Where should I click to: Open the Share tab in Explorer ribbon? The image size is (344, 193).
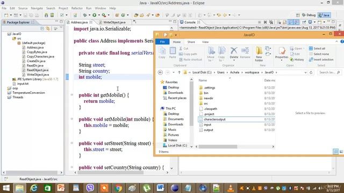coord(191,42)
